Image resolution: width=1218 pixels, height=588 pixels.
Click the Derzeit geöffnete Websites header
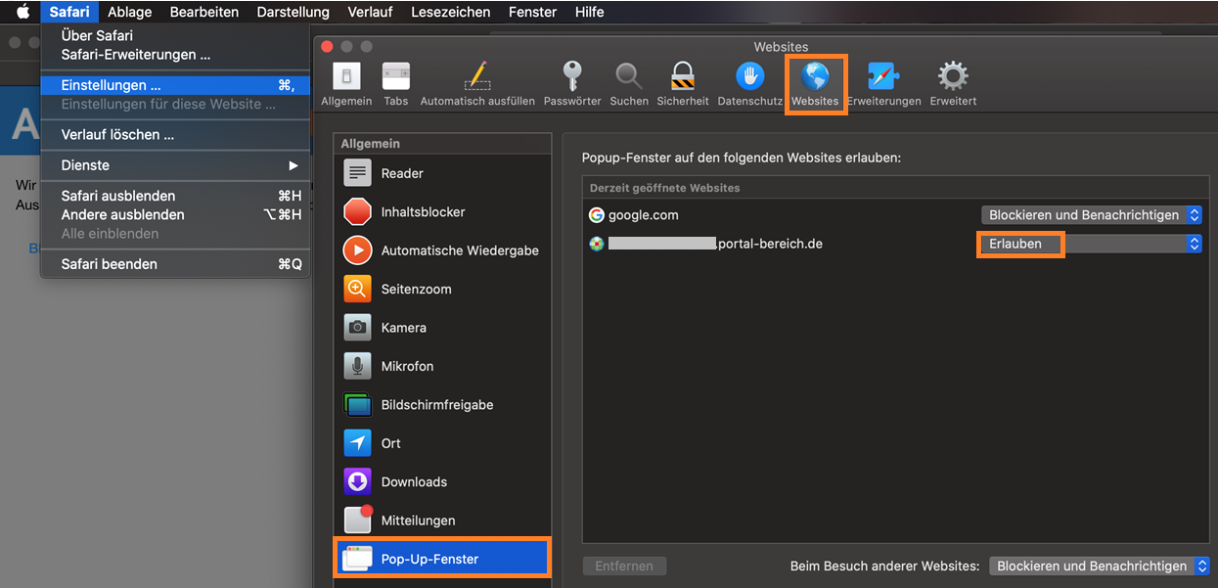pyautogui.click(x=895, y=188)
